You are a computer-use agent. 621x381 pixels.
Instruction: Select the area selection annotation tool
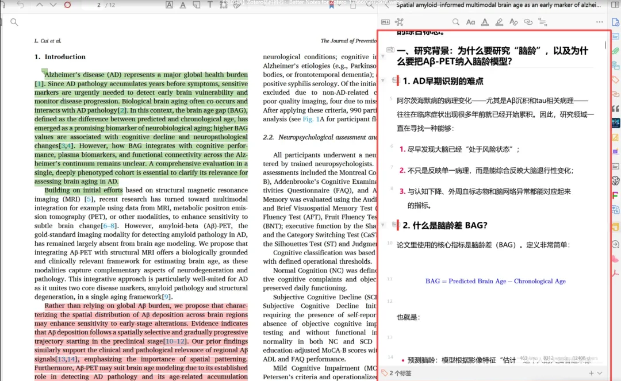point(223,5)
